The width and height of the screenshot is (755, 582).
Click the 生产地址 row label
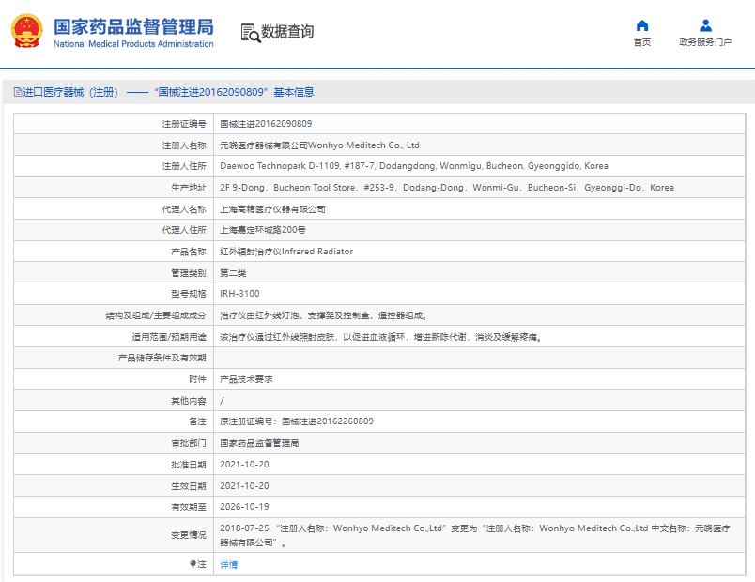188,187
